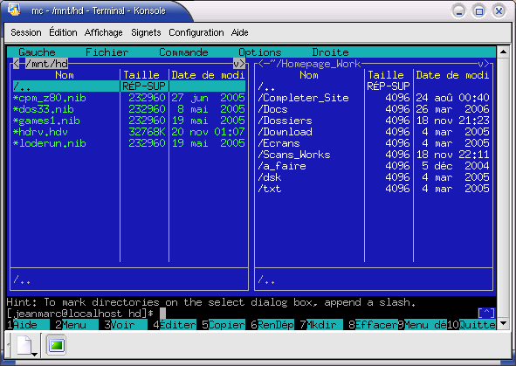Image resolution: width=516 pixels, height=366 pixels.
Task: Open the Session menu
Action: click(26, 32)
